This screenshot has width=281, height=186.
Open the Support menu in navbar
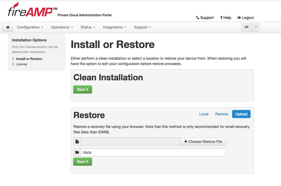(143, 27)
